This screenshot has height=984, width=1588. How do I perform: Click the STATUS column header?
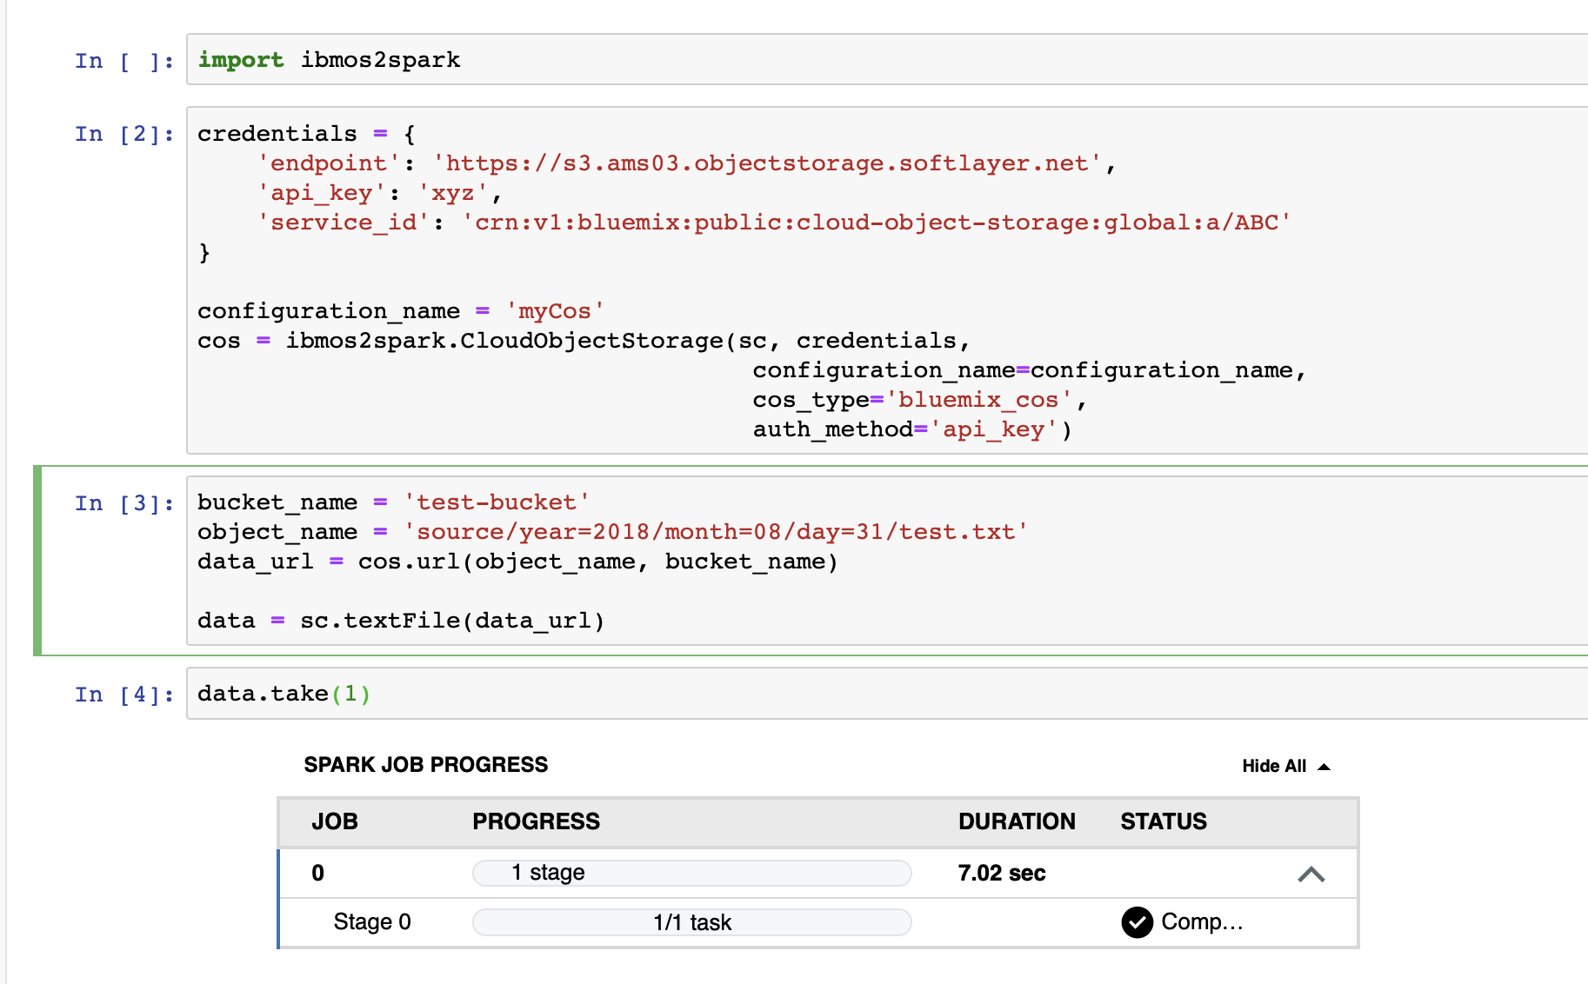coord(1164,821)
